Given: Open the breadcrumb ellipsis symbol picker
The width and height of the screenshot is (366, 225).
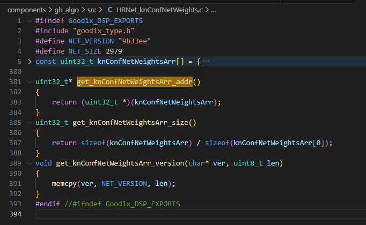Looking at the screenshot, I should pyautogui.click(x=214, y=10).
